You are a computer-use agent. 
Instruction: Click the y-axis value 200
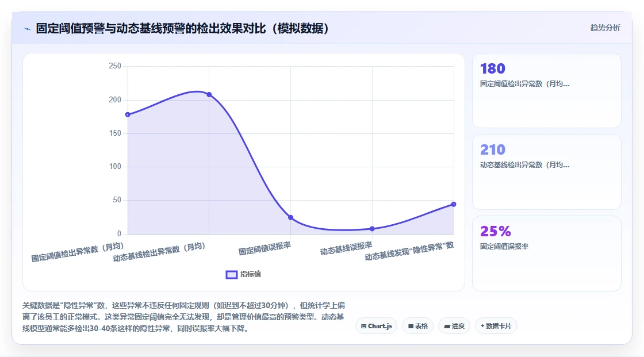pos(115,99)
